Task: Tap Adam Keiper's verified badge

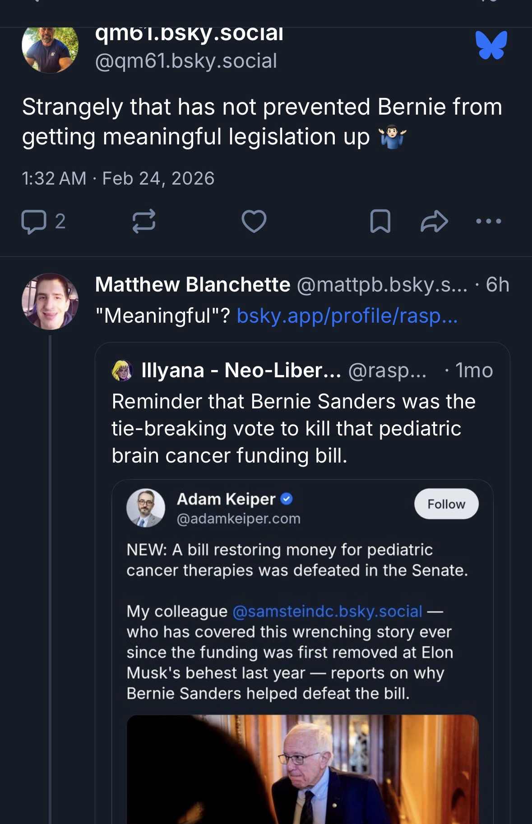Action: tap(287, 499)
